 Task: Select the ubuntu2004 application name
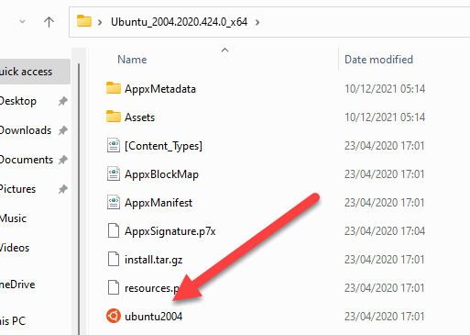click(153, 317)
